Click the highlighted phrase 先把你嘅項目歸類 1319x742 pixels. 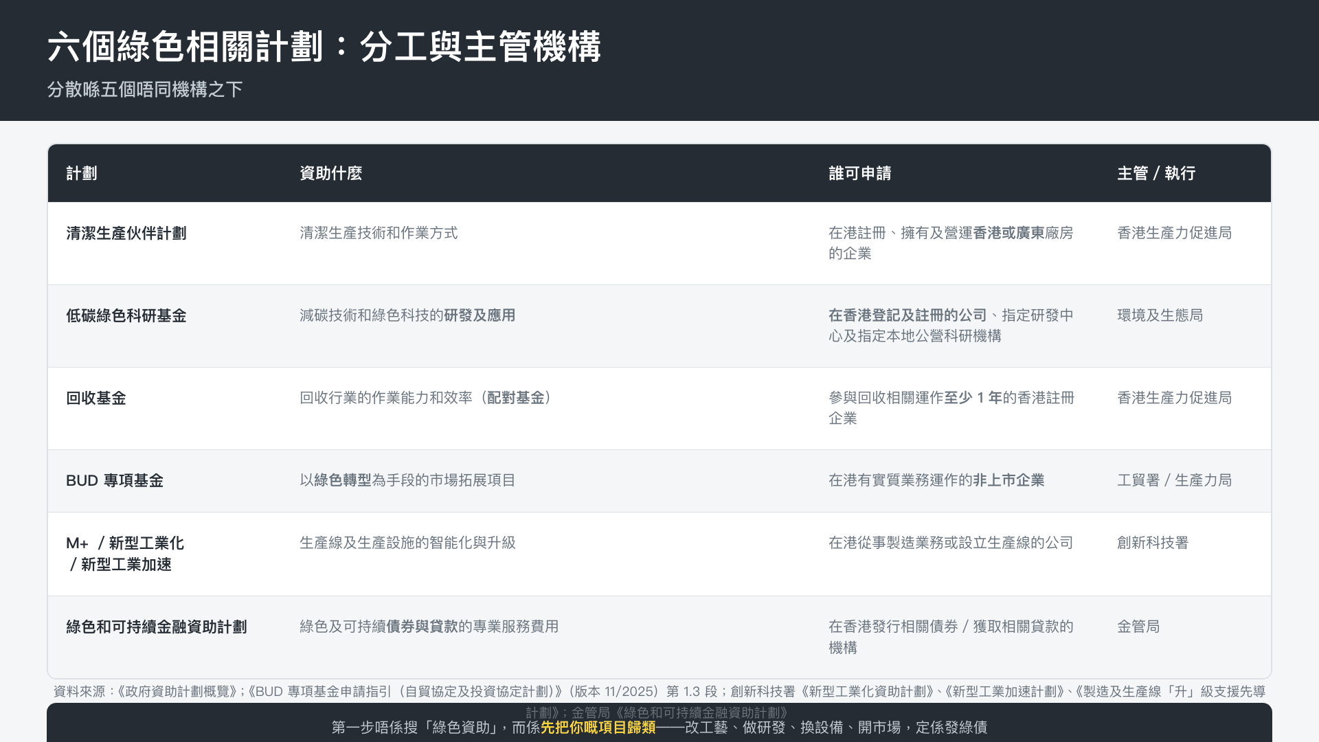[598, 728]
